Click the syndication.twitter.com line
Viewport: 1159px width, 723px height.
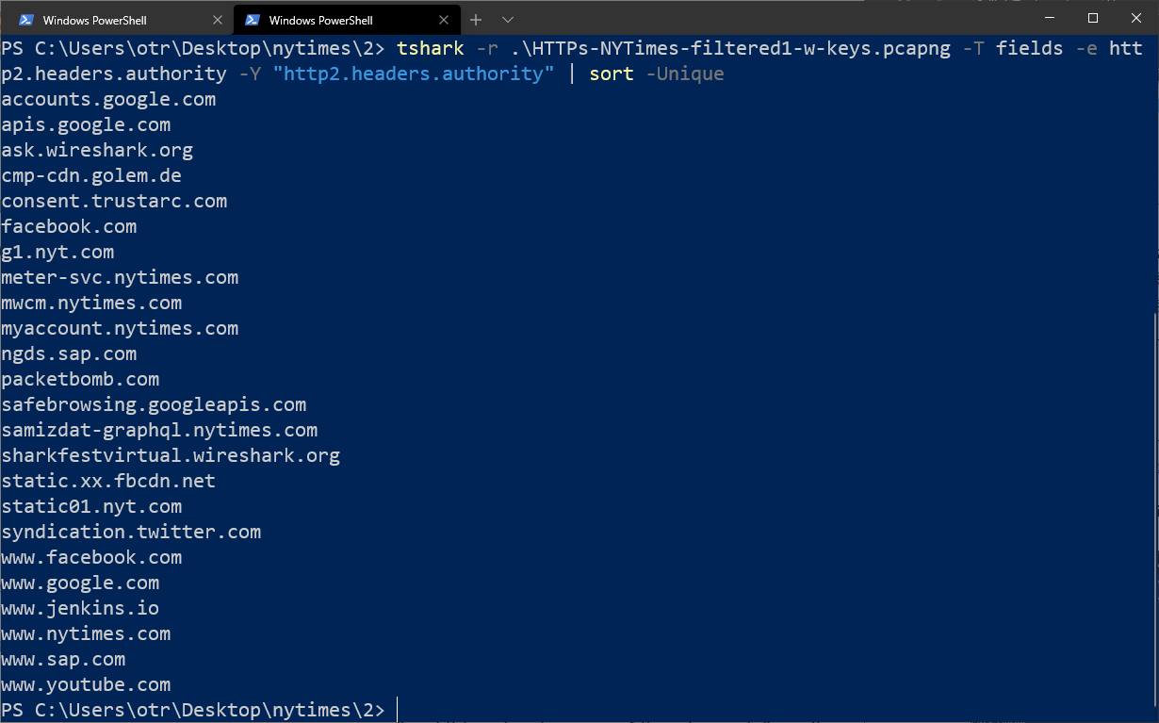point(131,532)
